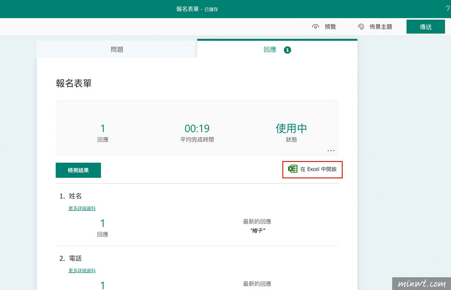Viewport: 451px width, 290px height.
Task: Click the 預覽 label in the toolbar
Action: pos(330,27)
